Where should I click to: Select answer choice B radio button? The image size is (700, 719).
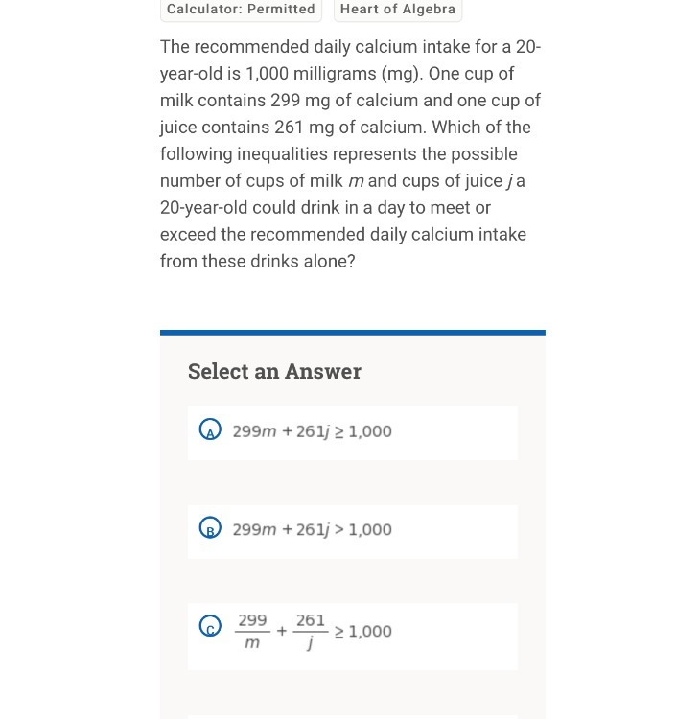tap(210, 529)
